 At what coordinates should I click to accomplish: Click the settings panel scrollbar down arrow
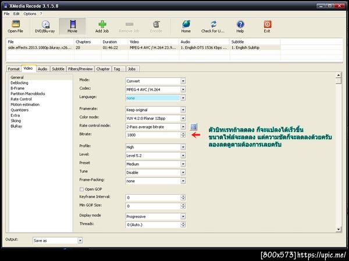pos(339,229)
